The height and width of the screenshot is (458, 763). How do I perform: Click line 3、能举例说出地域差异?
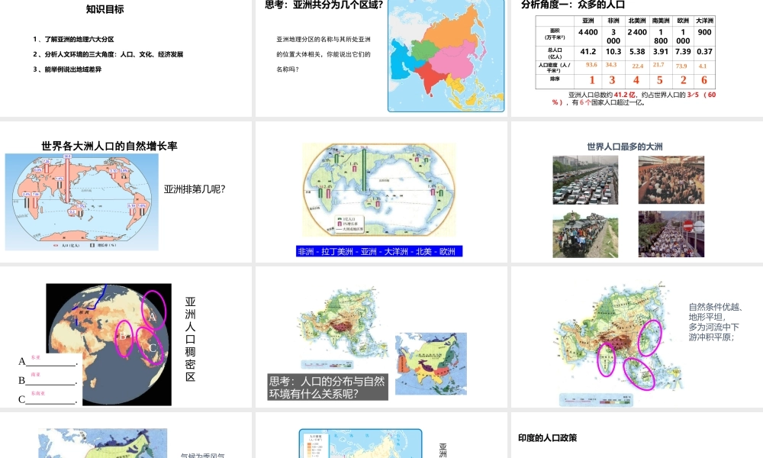coord(67,69)
